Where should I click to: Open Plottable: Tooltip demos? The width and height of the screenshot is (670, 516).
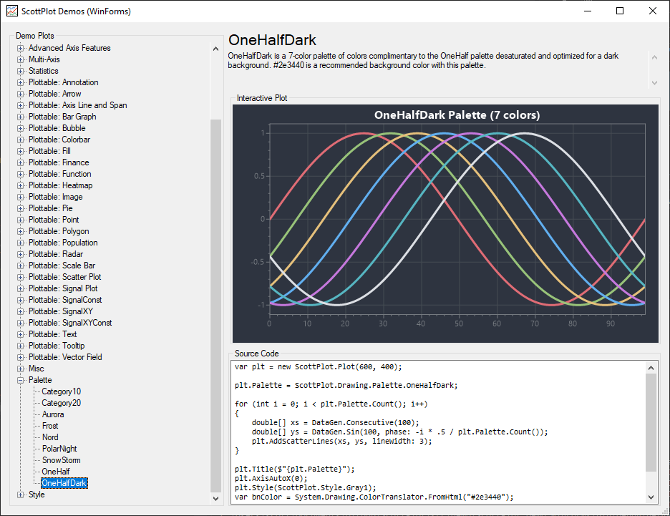tap(57, 346)
